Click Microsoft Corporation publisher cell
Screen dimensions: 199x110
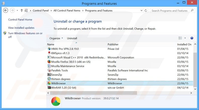pos(121,57)
